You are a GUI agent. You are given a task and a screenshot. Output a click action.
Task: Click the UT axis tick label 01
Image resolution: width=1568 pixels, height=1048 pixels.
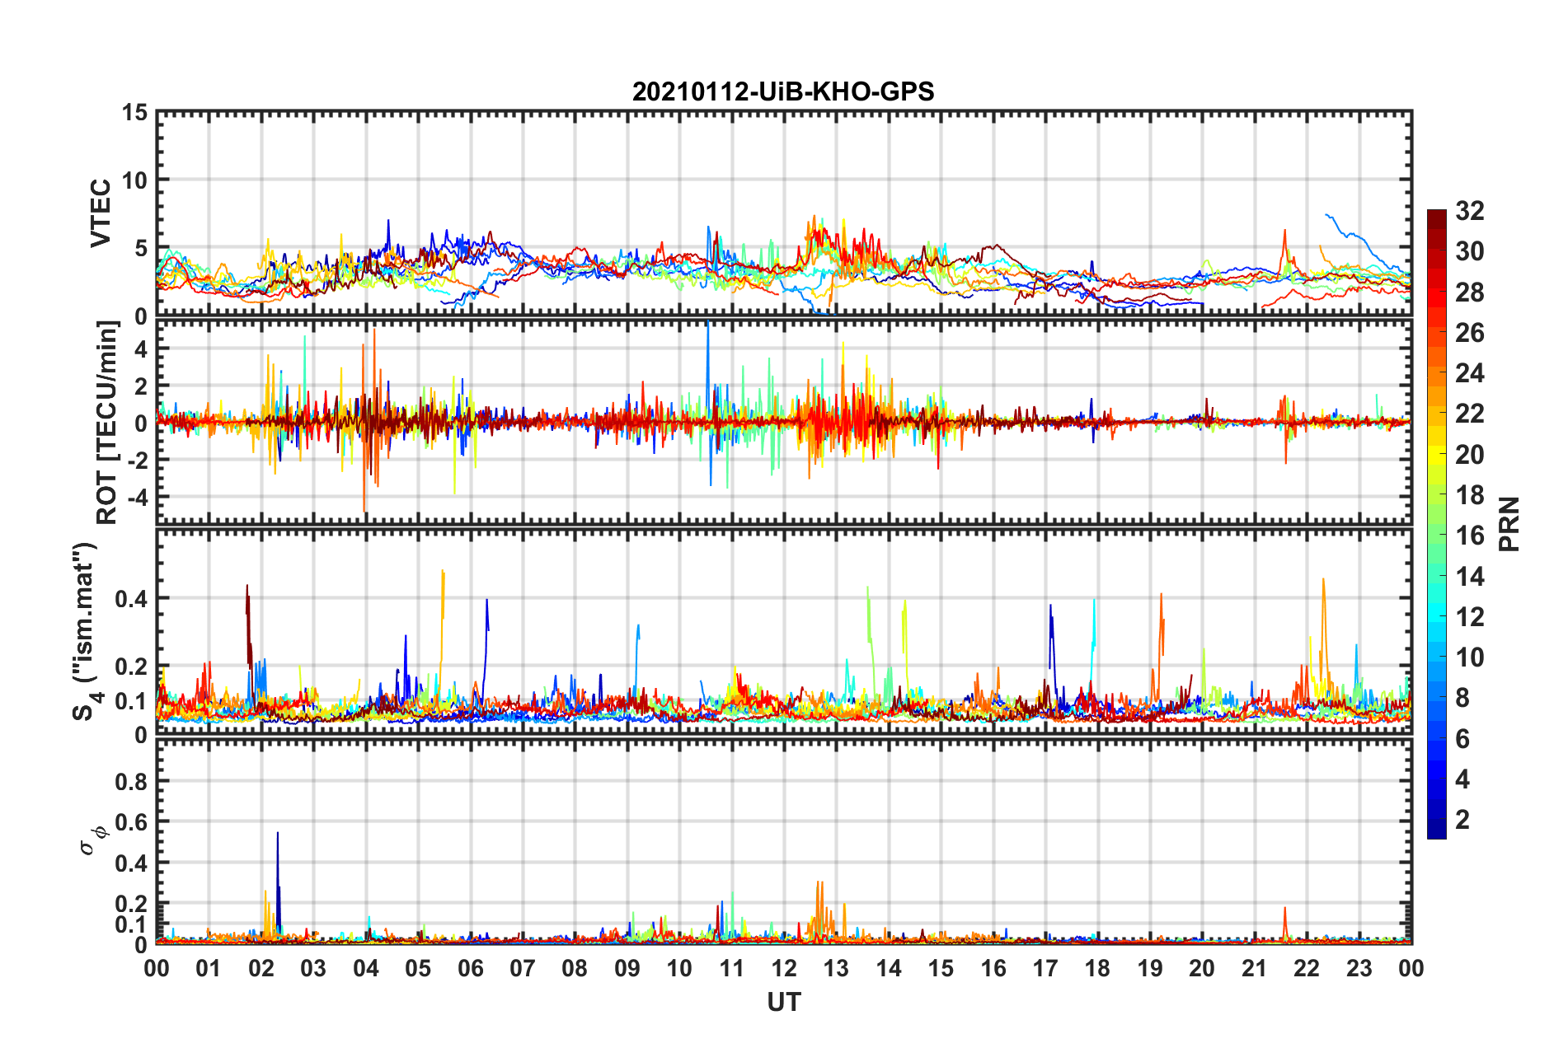pos(209,969)
